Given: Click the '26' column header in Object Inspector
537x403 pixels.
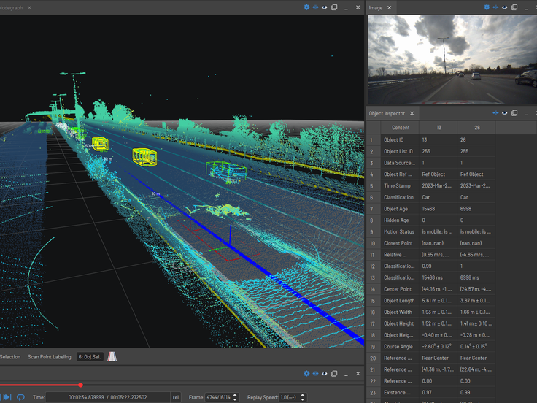Looking at the screenshot, I should point(476,128).
